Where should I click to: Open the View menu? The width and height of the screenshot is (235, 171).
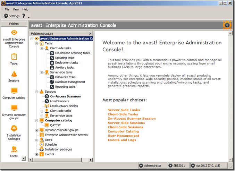point(16,9)
